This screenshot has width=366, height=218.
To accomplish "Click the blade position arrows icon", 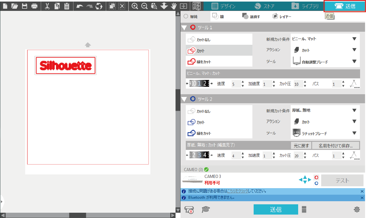I will [x=305, y=180].
